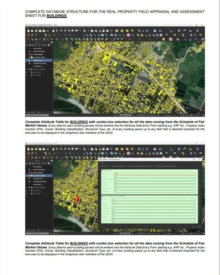The width and height of the screenshot is (220, 275).
Task: Expand EXCEL FILES group in lower screenshot
Action: point(27,191)
